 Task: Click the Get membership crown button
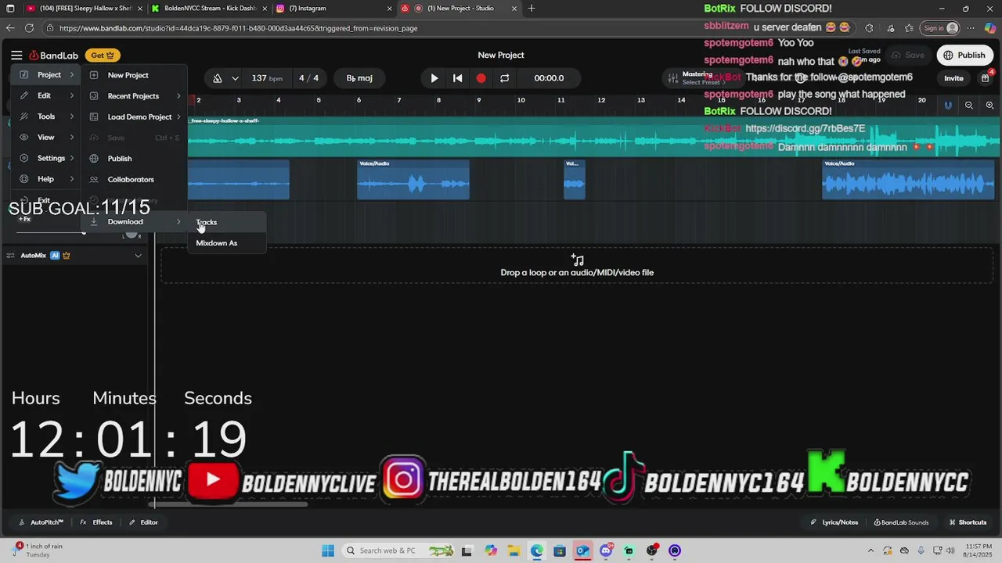(x=103, y=56)
